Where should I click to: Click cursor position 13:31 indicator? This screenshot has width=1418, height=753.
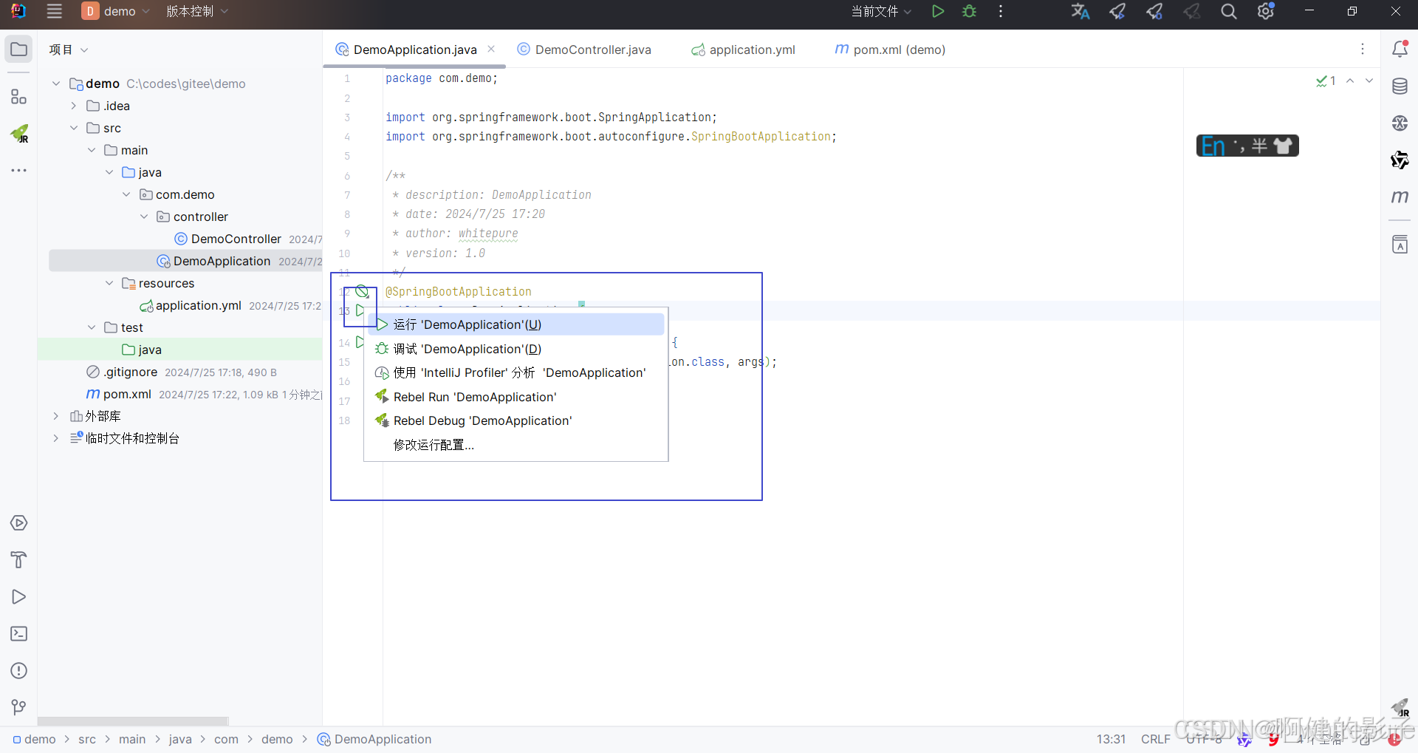1111,739
